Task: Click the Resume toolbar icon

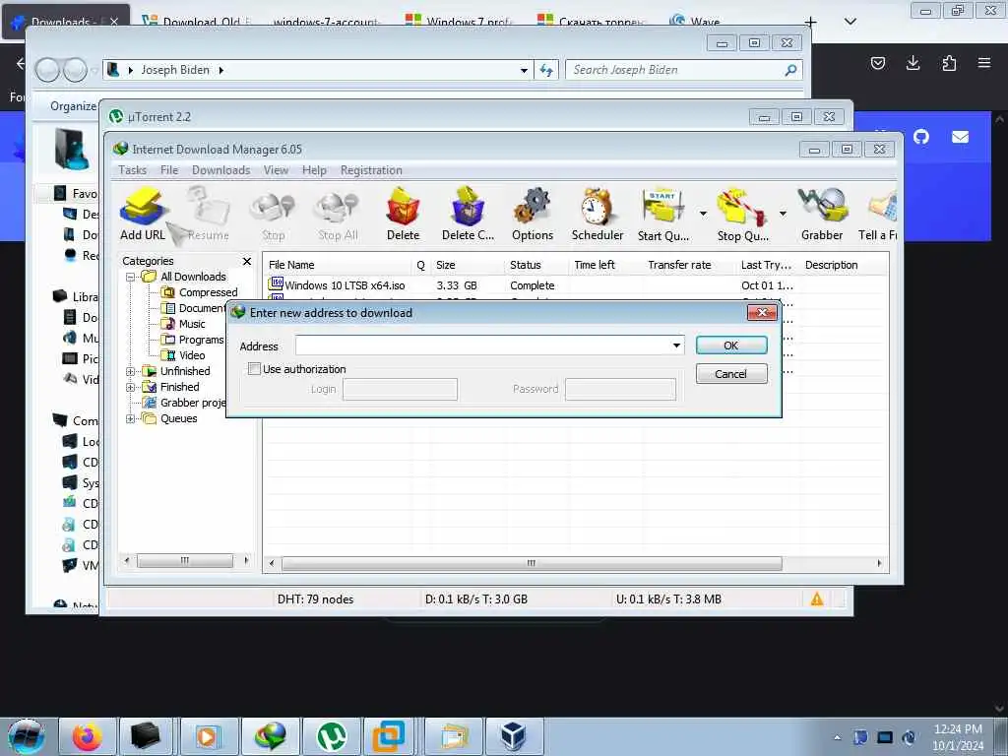Action: [208, 214]
